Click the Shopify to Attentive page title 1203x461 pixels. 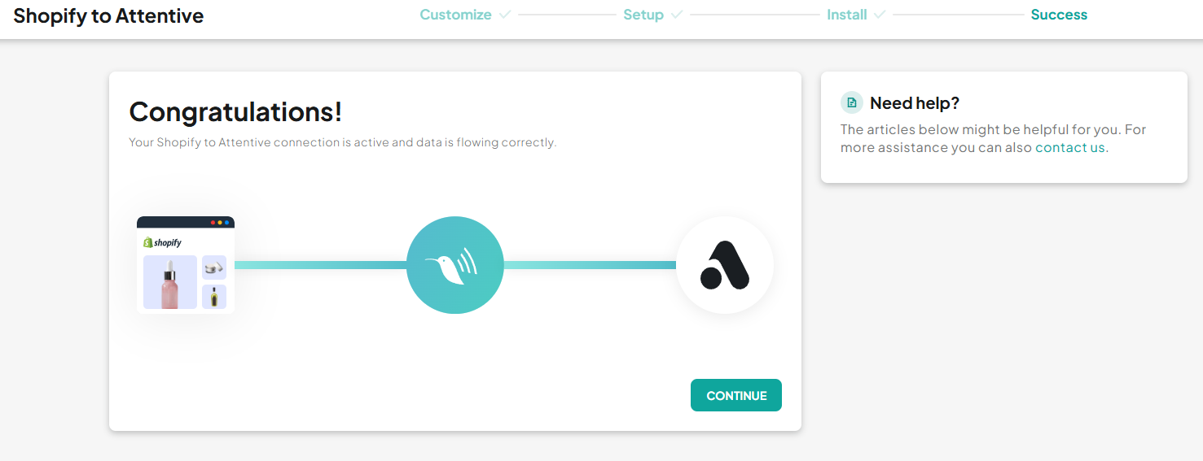(x=108, y=15)
